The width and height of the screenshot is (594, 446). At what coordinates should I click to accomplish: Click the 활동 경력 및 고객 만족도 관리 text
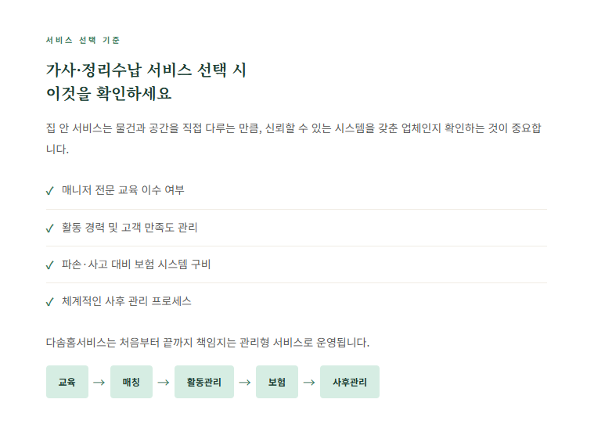point(130,228)
